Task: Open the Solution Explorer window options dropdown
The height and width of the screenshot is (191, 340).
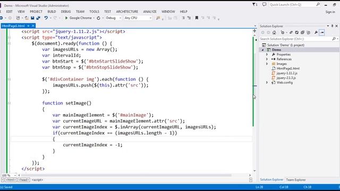Action: [328, 26]
